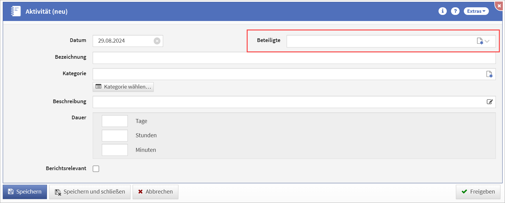This screenshot has height=203, width=505.
Task: Click new-entry icon in Beteiligte field
Action: point(480,41)
